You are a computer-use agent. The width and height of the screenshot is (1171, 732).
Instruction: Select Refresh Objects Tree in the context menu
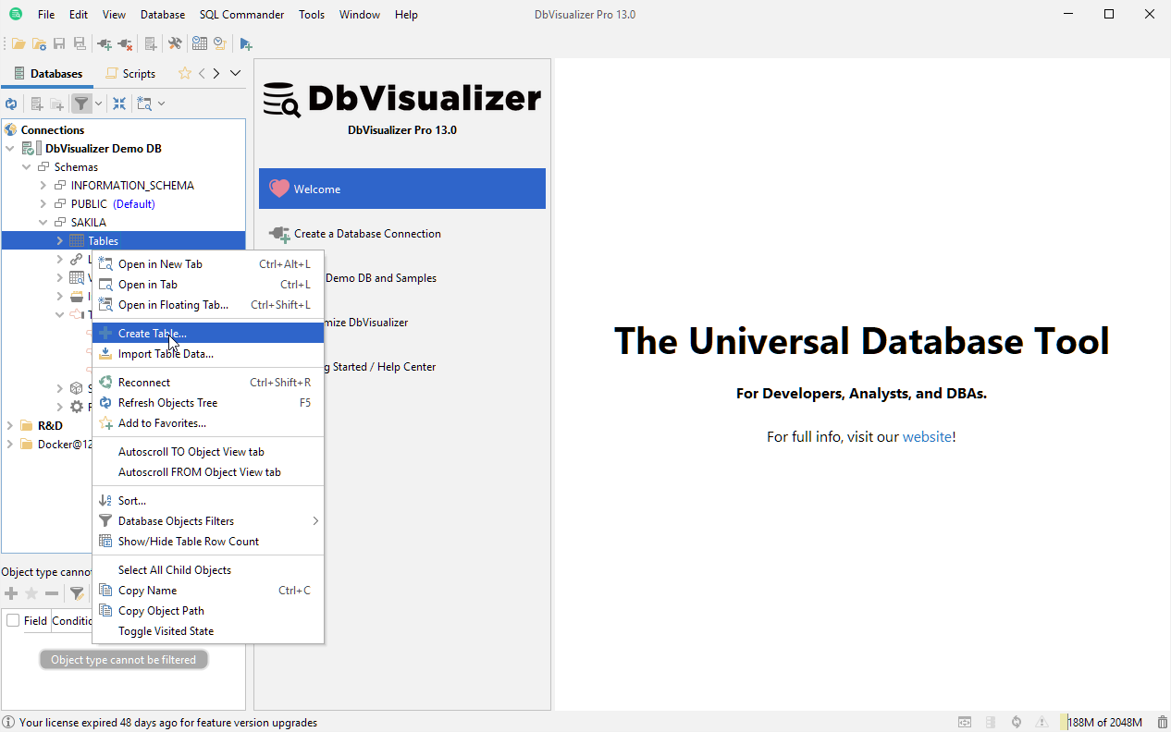point(208,402)
